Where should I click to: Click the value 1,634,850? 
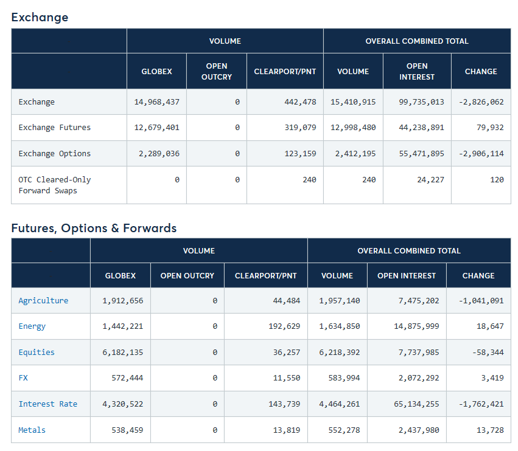pyautogui.click(x=339, y=326)
